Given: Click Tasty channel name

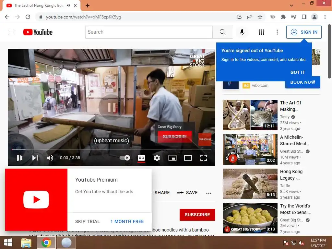Looking at the screenshot, I should (x=285, y=117).
